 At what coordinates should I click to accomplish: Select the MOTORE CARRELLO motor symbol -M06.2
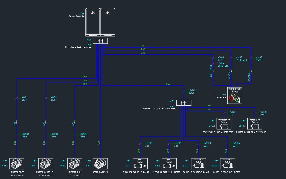pos(45,163)
